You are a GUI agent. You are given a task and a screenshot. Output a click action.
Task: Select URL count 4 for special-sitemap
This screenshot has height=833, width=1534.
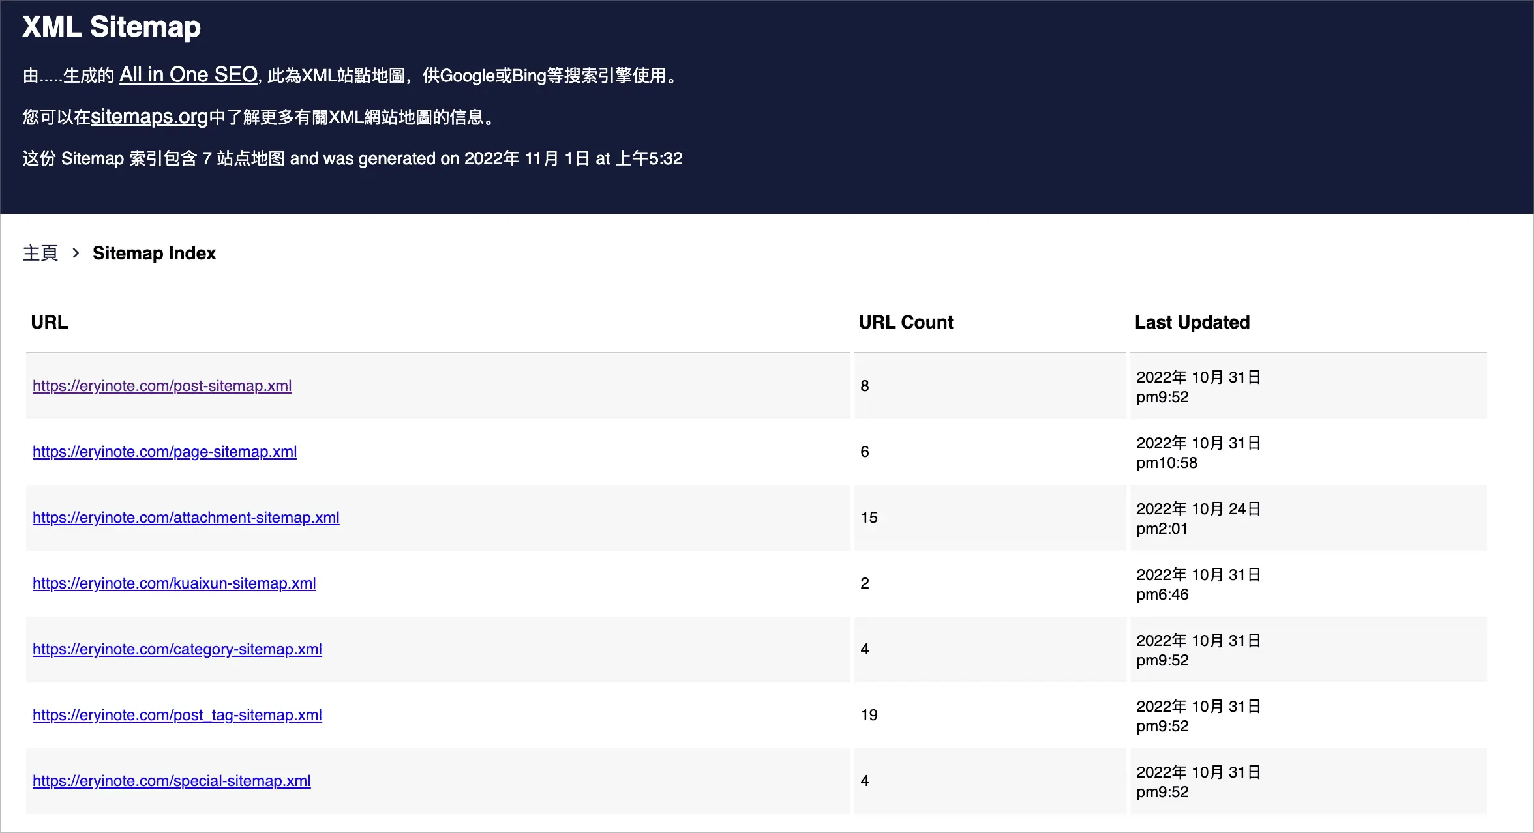tap(865, 781)
